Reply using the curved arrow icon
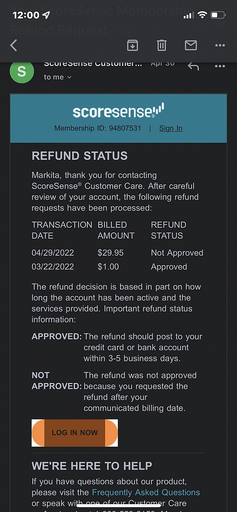 click(193, 66)
